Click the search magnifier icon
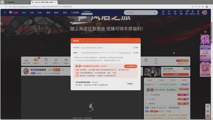 [x=155, y=13]
